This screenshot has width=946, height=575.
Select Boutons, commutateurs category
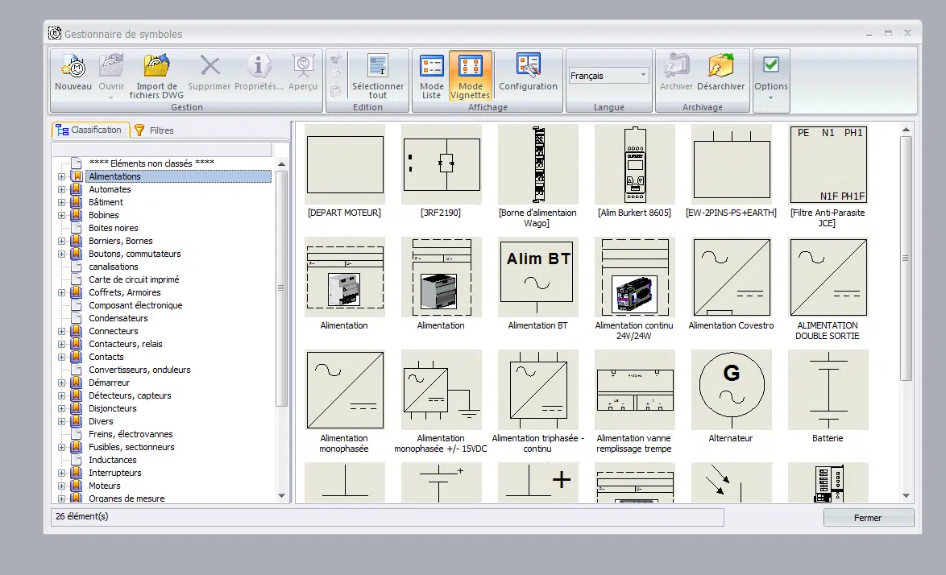tap(135, 254)
